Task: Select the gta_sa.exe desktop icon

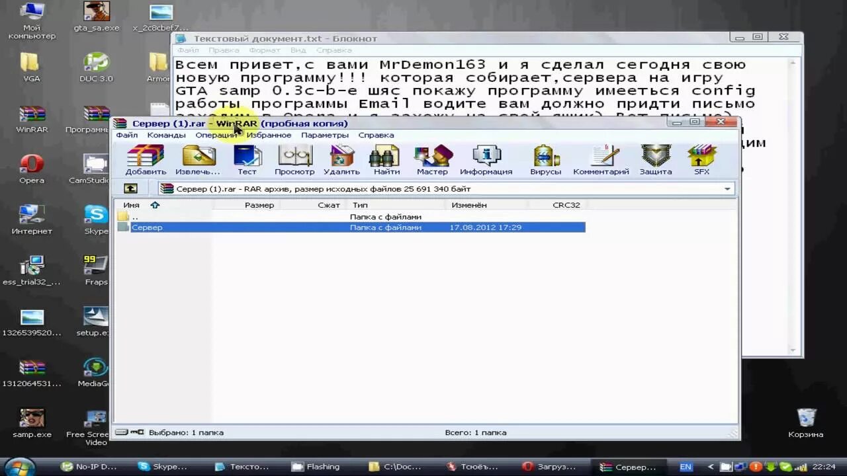Action: point(97,18)
